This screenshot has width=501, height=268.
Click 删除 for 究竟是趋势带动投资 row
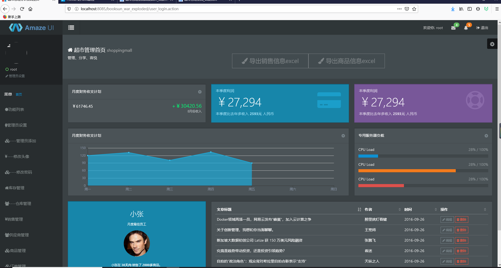pos(461,251)
